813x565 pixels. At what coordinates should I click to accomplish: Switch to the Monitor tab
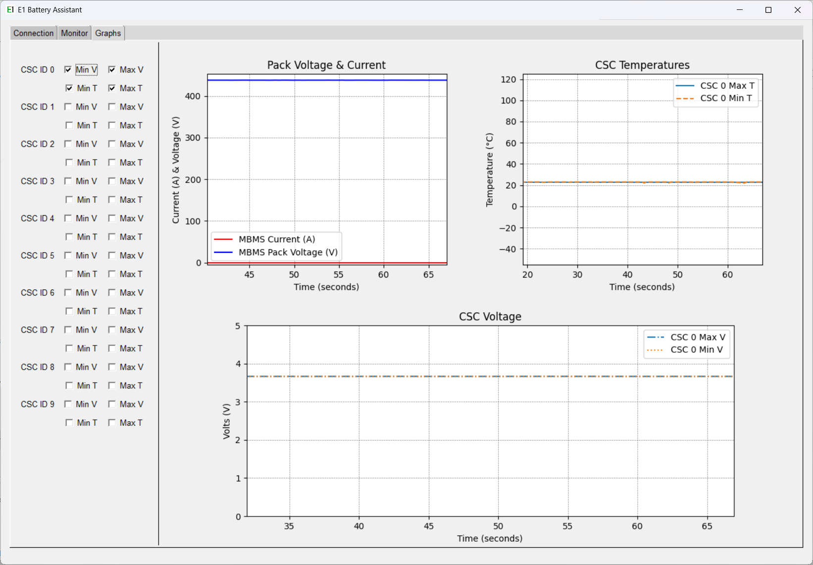74,33
